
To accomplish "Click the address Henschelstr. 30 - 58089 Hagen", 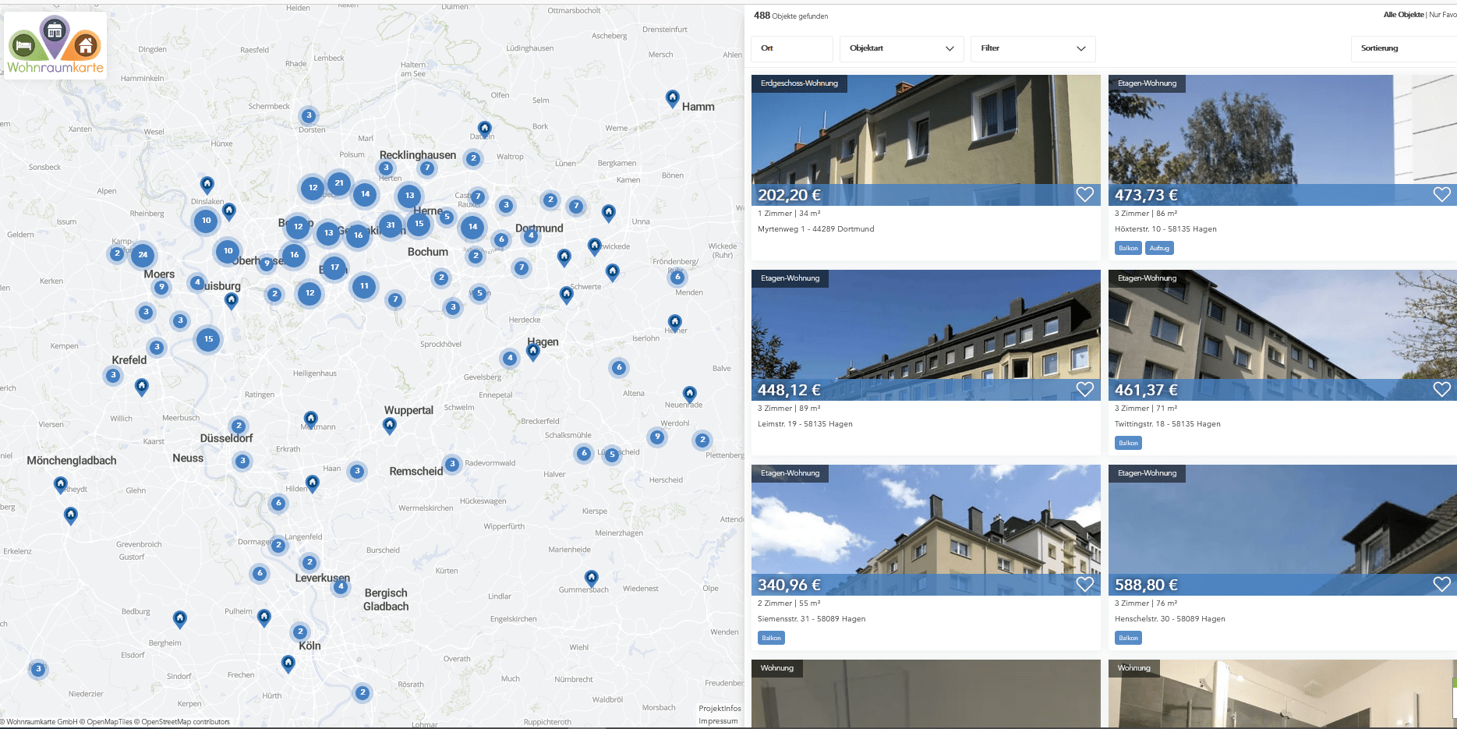I will (x=1169, y=619).
